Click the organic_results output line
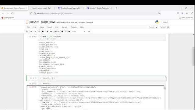This screenshot has width=195, height=110. pos(47,66)
